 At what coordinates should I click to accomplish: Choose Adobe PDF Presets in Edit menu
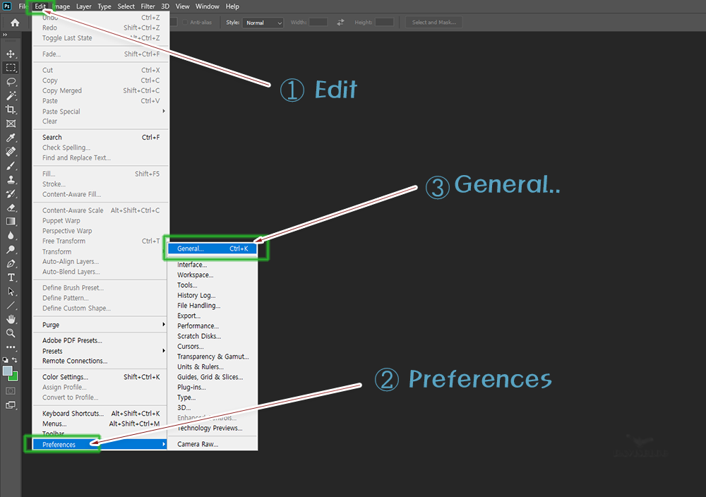tap(101, 340)
